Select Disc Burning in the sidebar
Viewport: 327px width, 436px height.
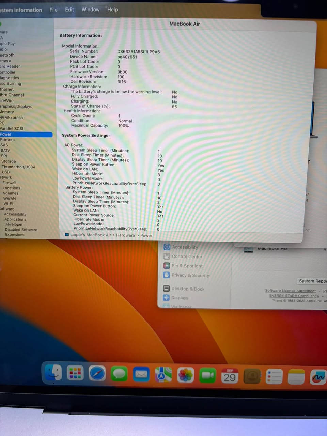pyautogui.click(x=11, y=83)
